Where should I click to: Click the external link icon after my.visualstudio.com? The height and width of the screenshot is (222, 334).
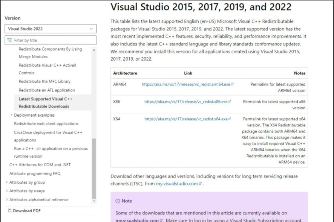pyautogui.click(x=200, y=184)
